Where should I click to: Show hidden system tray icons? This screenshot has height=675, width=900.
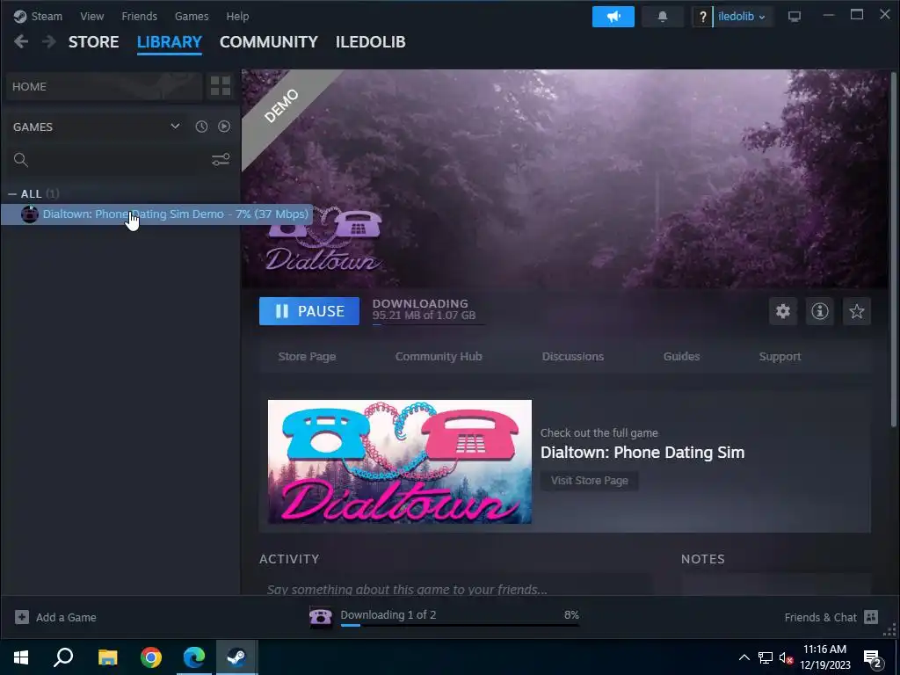744,657
